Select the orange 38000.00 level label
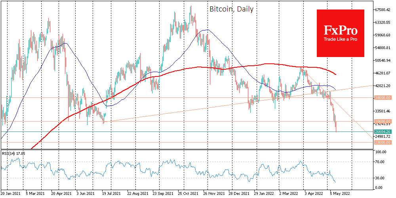The image size is (396, 198). [383, 97]
